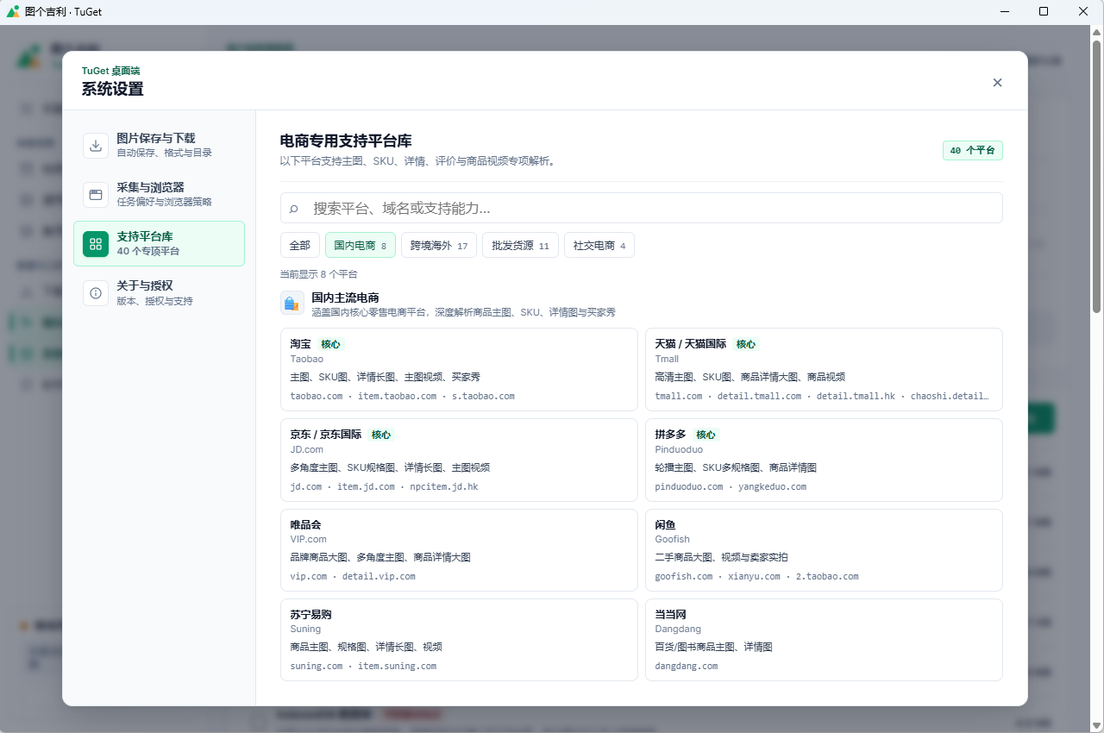Minimize the TuGet window
The image size is (1104, 733).
pos(1005,11)
